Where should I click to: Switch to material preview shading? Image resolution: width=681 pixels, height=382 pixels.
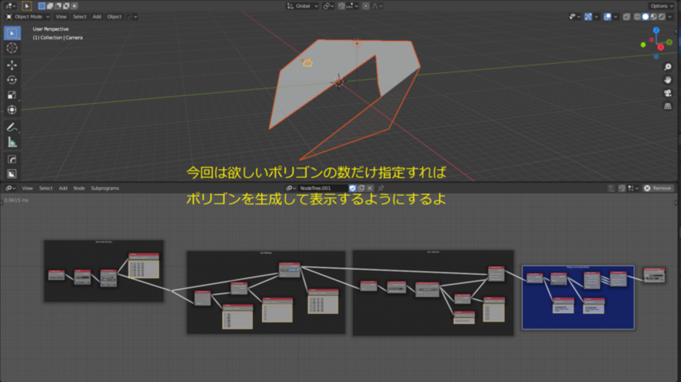coord(653,17)
